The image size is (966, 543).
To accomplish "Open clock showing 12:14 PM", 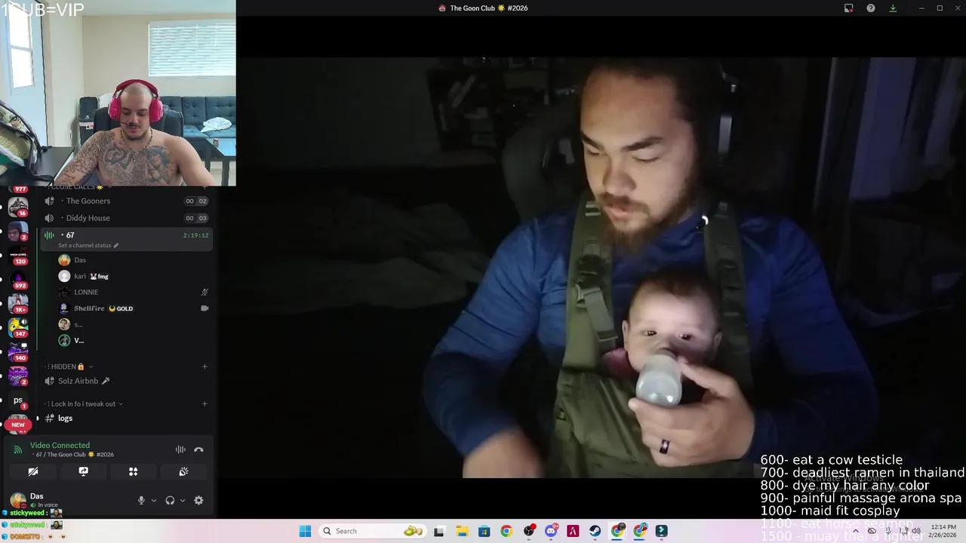I will point(943,531).
